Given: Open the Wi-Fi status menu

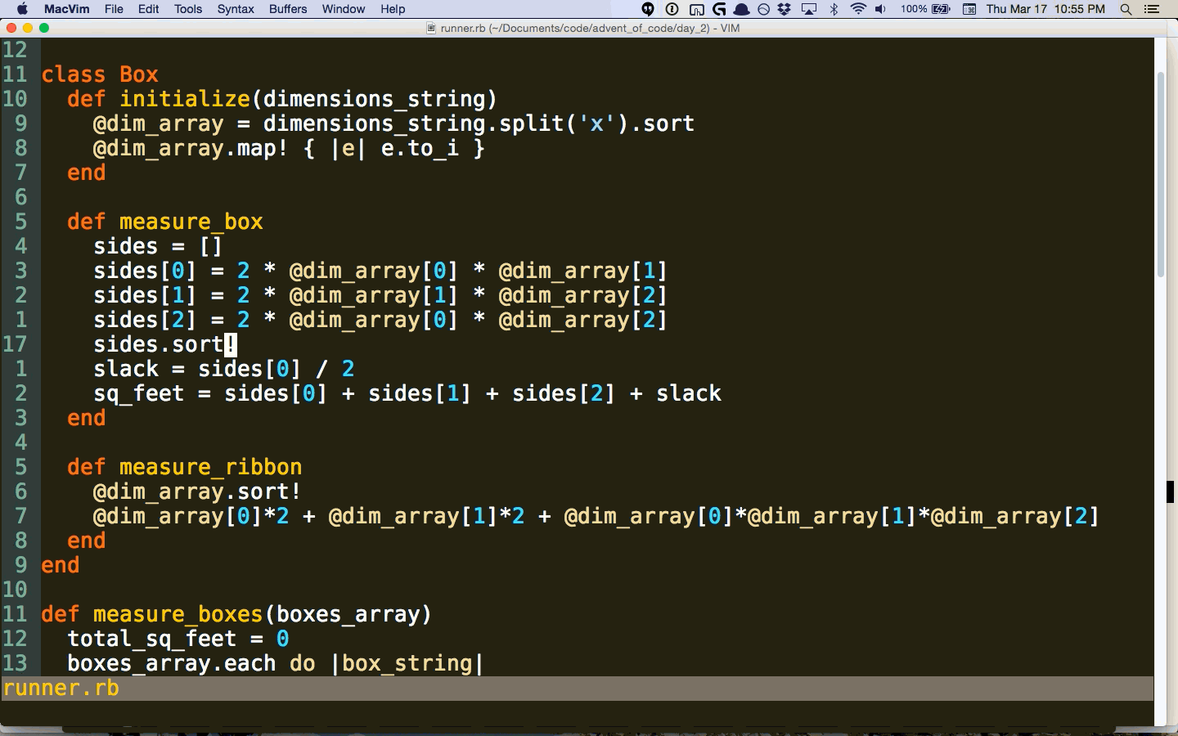Looking at the screenshot, I should [x=858, y=9].
